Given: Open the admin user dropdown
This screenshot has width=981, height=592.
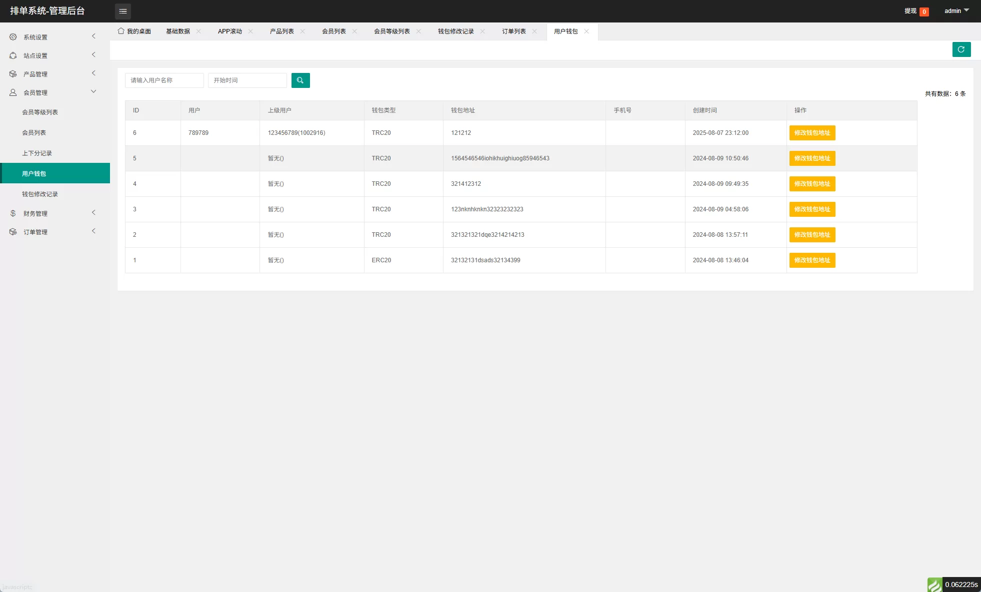Looking at the screenshot, I should pos(956,10).
